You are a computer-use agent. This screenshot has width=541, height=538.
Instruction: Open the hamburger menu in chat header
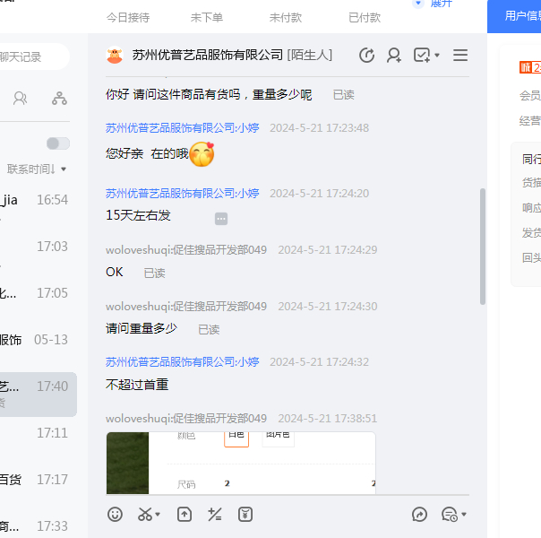click(x=460, y=56)
